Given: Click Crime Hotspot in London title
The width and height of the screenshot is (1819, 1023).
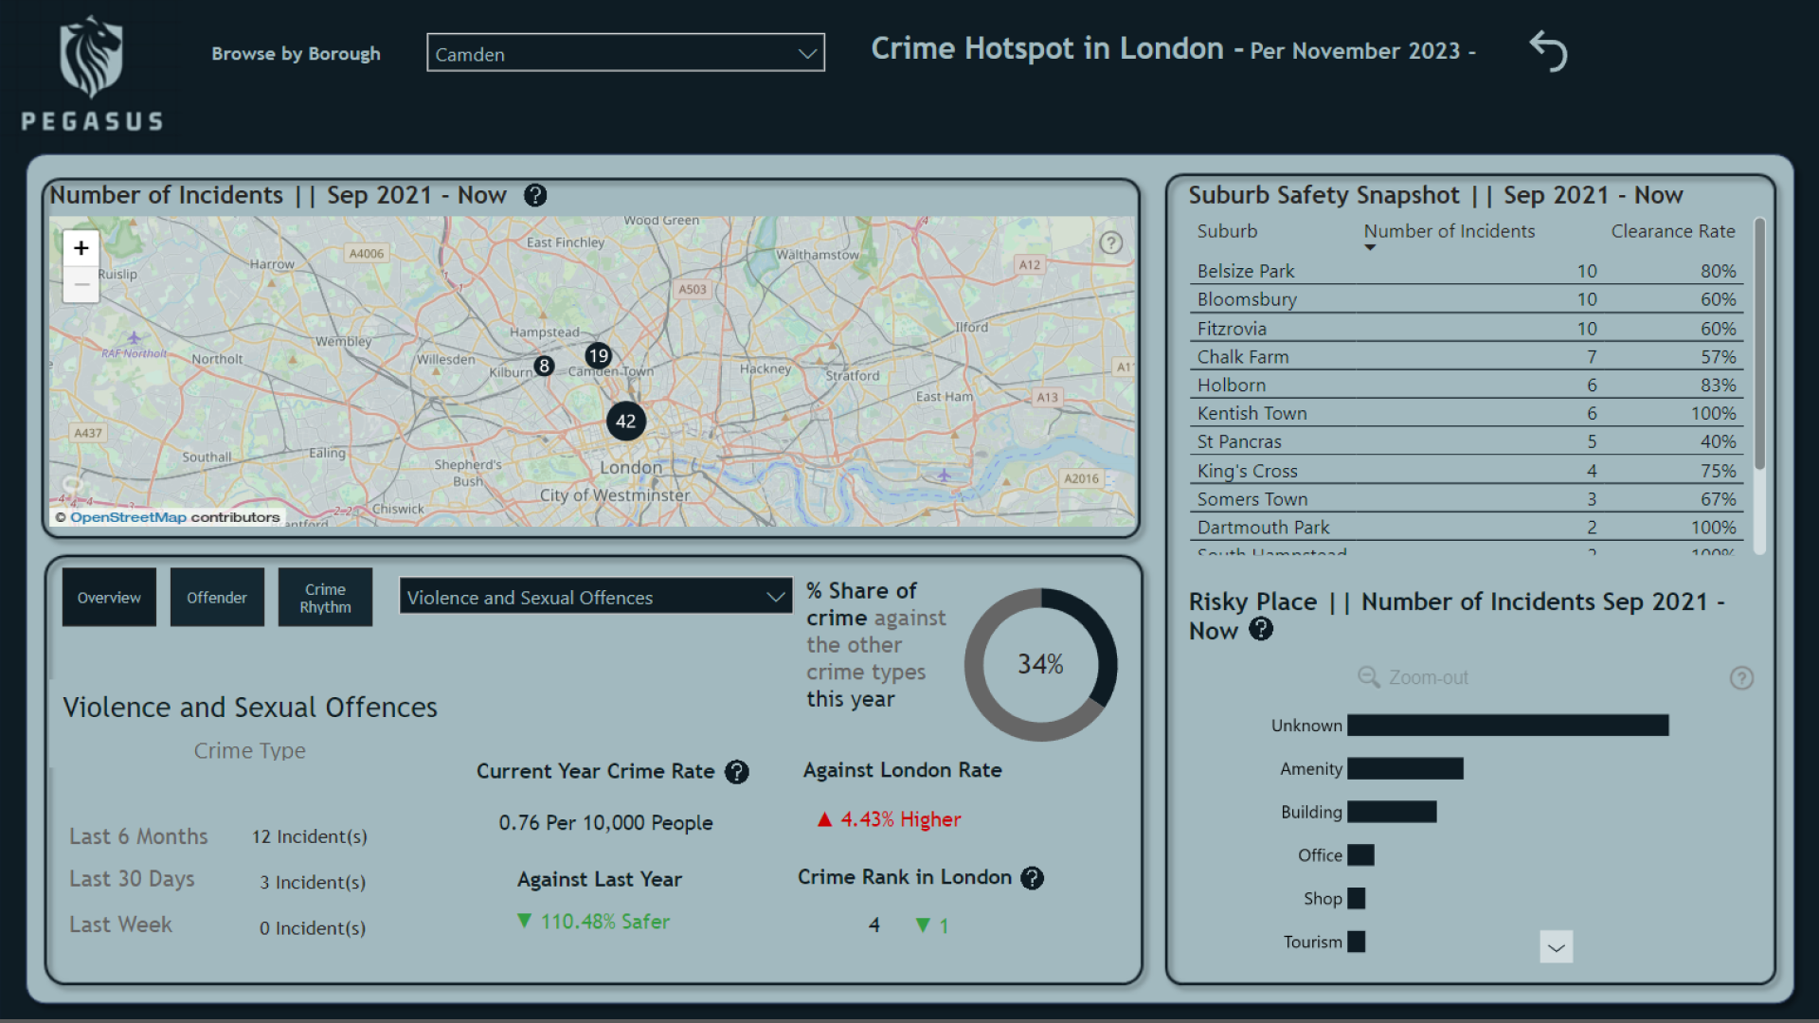Looking at the screenshot, I should point(1047,48).
